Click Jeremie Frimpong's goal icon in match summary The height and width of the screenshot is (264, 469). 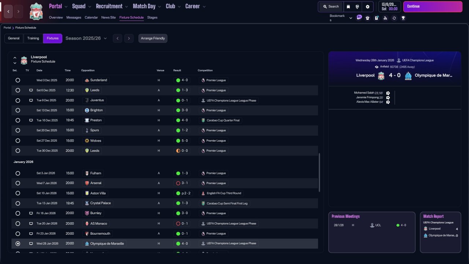(x=388, y=98)
